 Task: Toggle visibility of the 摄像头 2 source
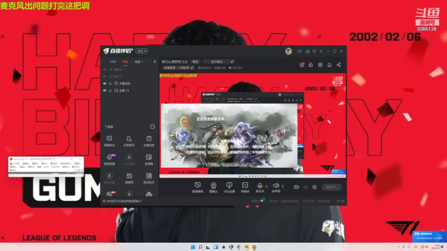[x=104, y=70]
